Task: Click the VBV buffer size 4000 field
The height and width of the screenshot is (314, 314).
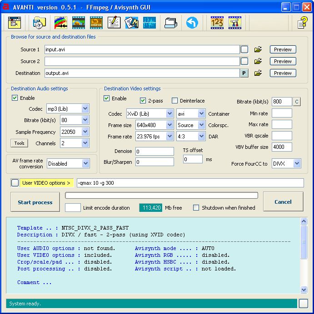Action: pos(282,147)
